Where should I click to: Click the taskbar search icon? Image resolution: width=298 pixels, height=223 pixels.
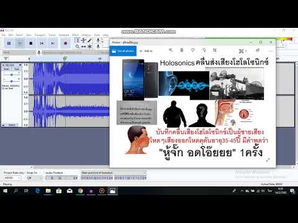click(16, 191)
